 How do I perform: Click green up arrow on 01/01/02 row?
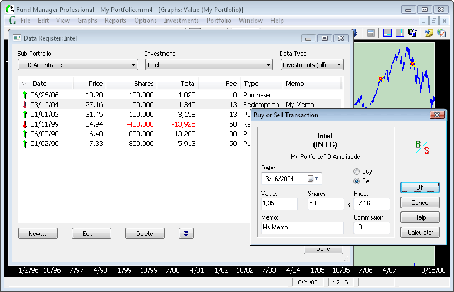tap(25, 115)
